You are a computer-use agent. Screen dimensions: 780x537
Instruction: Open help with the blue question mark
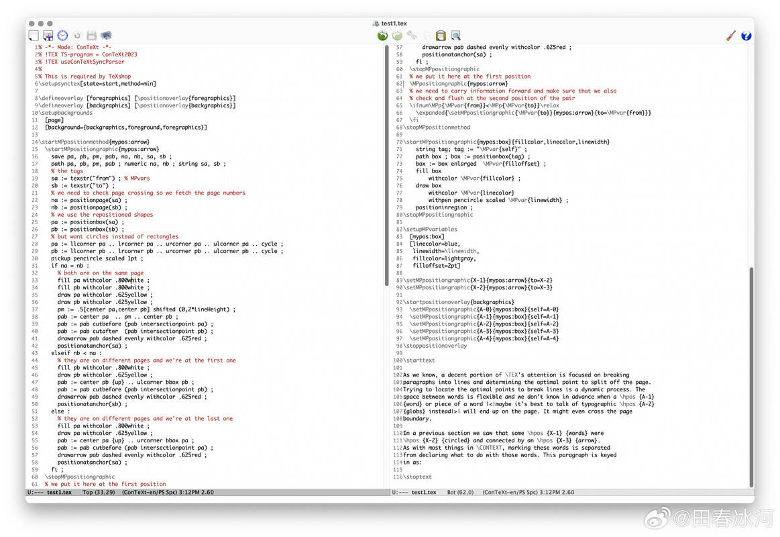746,36
